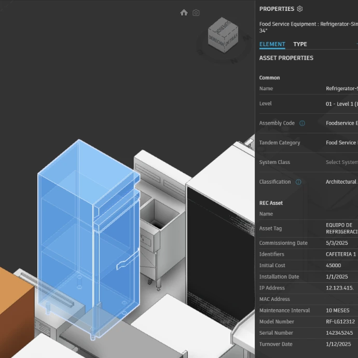The image size is (358, 358).
Task: Switch to the ELEMENT tab
Action: point(272,45)
